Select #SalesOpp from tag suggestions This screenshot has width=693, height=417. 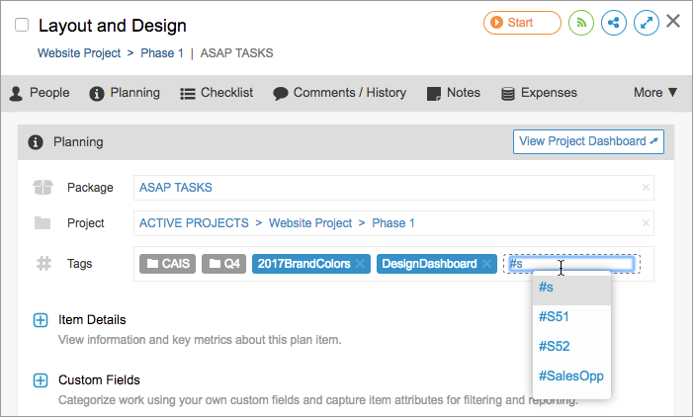(x=569, y=376)
